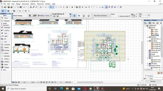Image resolution: width=163 pixels, height=91 pixels.
Task: Print the drawing using the printer icon
Action: click(x=11, y=7)
